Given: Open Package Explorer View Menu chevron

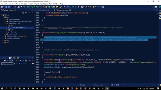Looking at the screenshot, I should (x=33, y=13).
